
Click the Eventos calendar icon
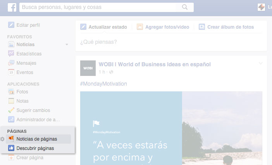(x=11, y=72)
